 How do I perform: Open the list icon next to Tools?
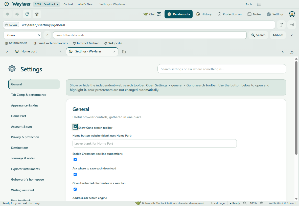pos(259,4)
